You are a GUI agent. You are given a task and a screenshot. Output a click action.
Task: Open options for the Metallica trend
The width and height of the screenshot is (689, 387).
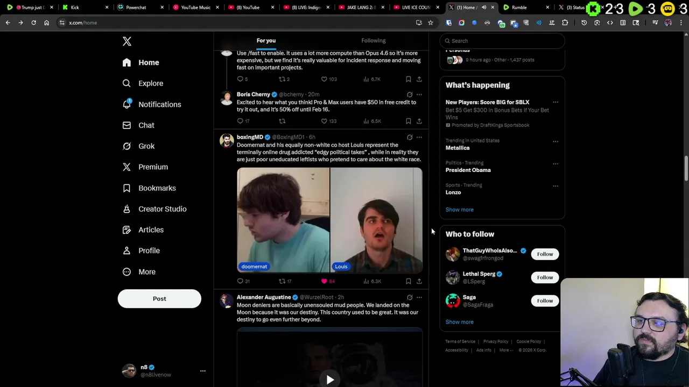point(556,141)
